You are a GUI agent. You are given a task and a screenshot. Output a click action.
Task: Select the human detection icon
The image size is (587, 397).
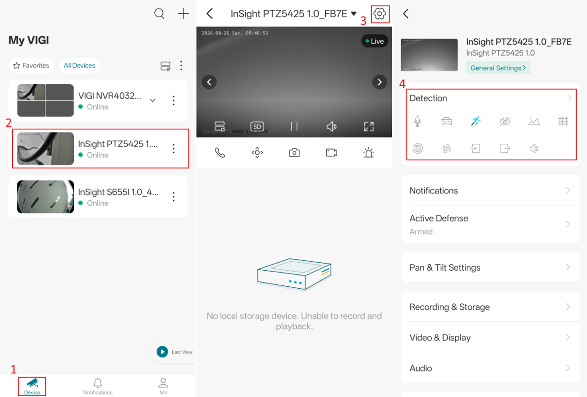(x=418, y=121)
